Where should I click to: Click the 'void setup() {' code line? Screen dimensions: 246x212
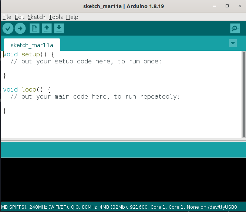click(28, 54)
